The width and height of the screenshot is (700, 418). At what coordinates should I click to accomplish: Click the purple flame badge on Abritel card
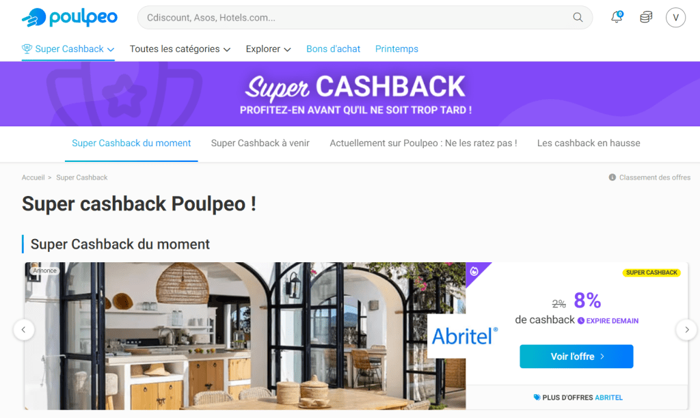click(474, 270)
